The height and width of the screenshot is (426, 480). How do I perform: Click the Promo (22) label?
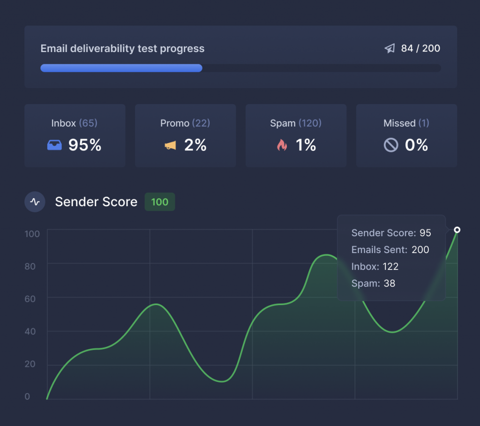(185, 123)
